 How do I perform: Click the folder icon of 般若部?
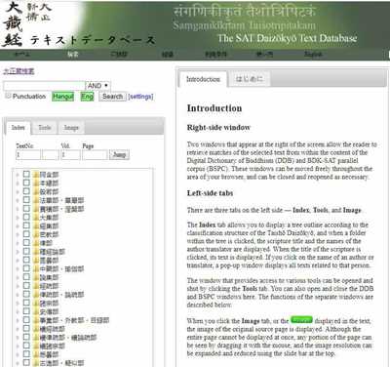click(36, 191)
